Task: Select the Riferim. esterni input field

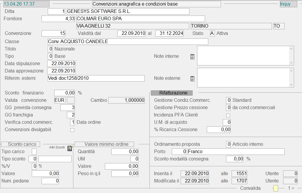Action: click(x=96, y=78)
